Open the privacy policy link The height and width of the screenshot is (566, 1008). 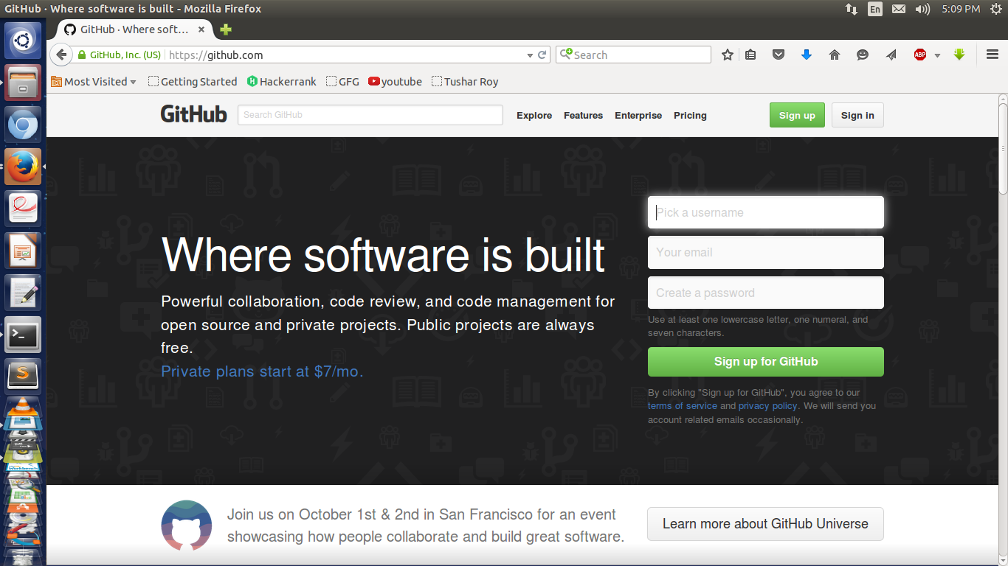pos(768,406)
